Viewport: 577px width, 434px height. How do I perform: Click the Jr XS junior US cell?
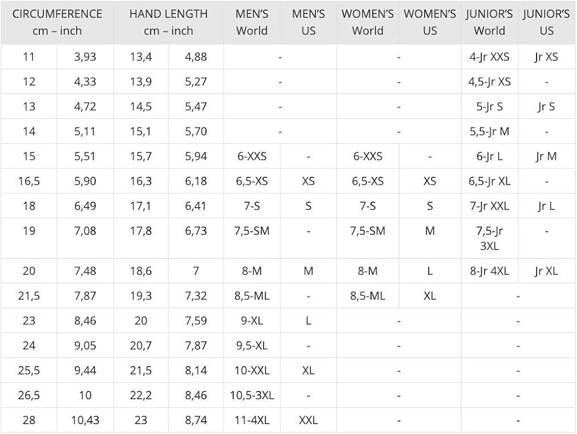(x=546, y=57)
